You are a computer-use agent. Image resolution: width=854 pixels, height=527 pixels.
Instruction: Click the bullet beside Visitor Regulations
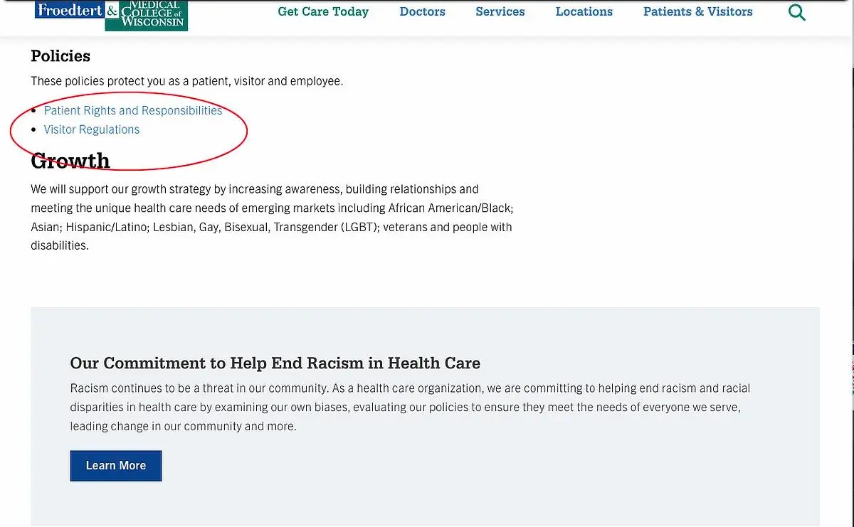point(34,130)
